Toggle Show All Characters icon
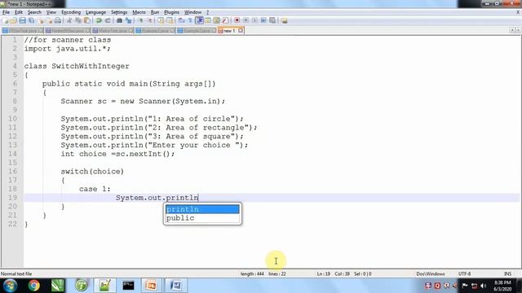The width and height of the screenshot is (522, 293). [190, 20]
